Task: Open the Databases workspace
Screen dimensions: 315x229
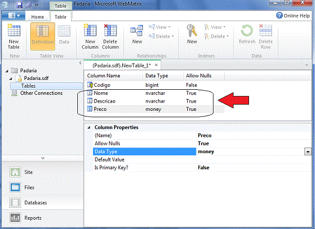Action: point(36,203)
